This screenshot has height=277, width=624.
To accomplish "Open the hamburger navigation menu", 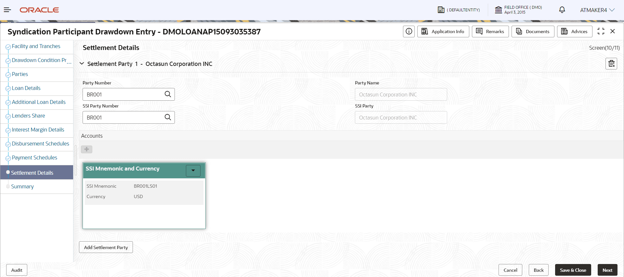I will (x=7, y=10).
